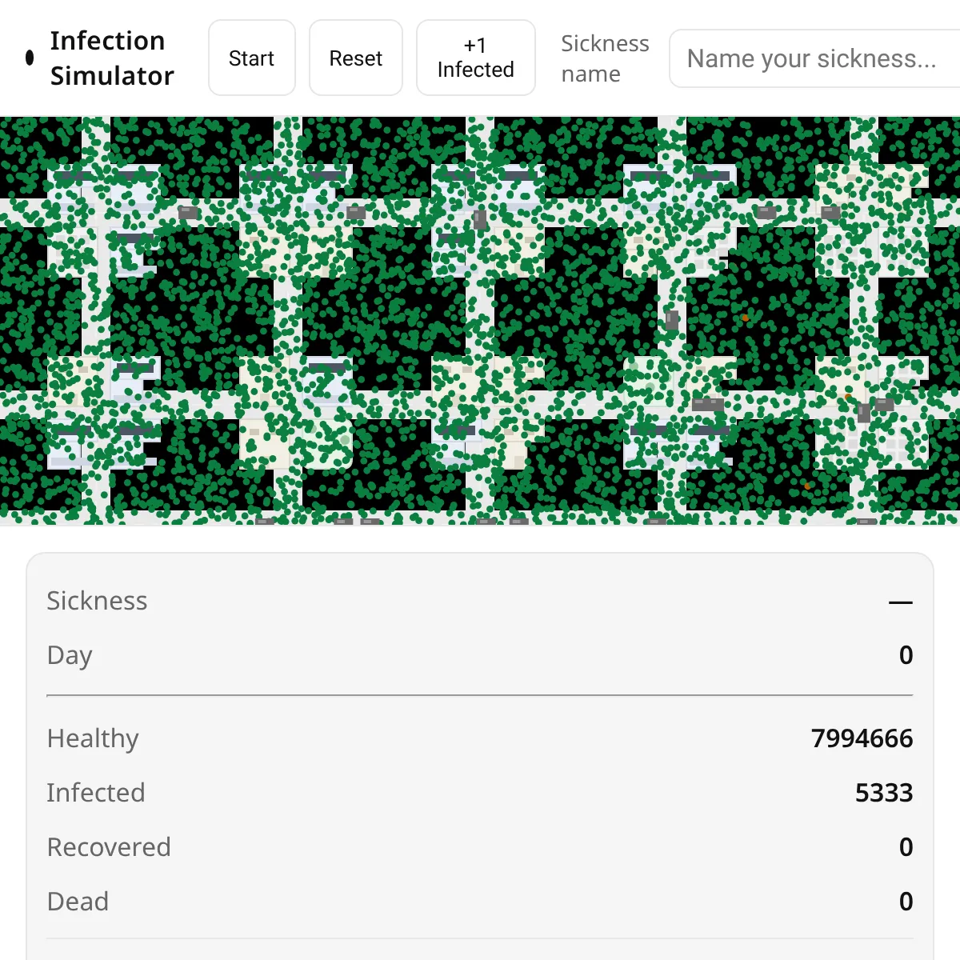Select the Healthy count 7994666

point(862,738)
